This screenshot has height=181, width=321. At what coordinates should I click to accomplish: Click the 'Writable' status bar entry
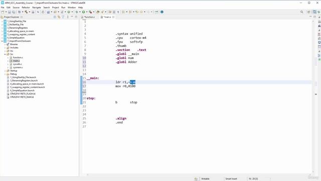205,179
